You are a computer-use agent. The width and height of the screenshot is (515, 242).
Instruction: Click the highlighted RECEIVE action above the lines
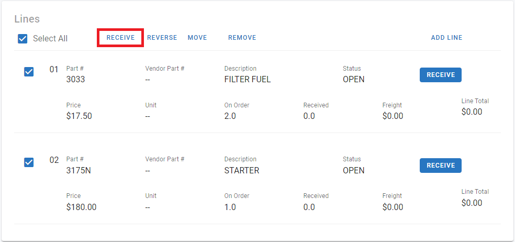[120, 38]
